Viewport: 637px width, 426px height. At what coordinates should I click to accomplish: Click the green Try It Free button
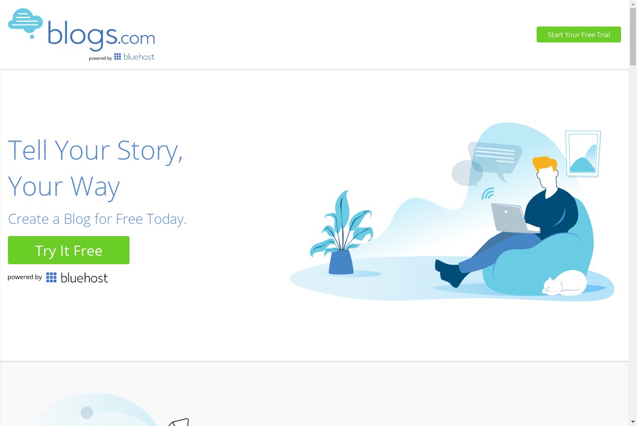[x=68, y=250]
